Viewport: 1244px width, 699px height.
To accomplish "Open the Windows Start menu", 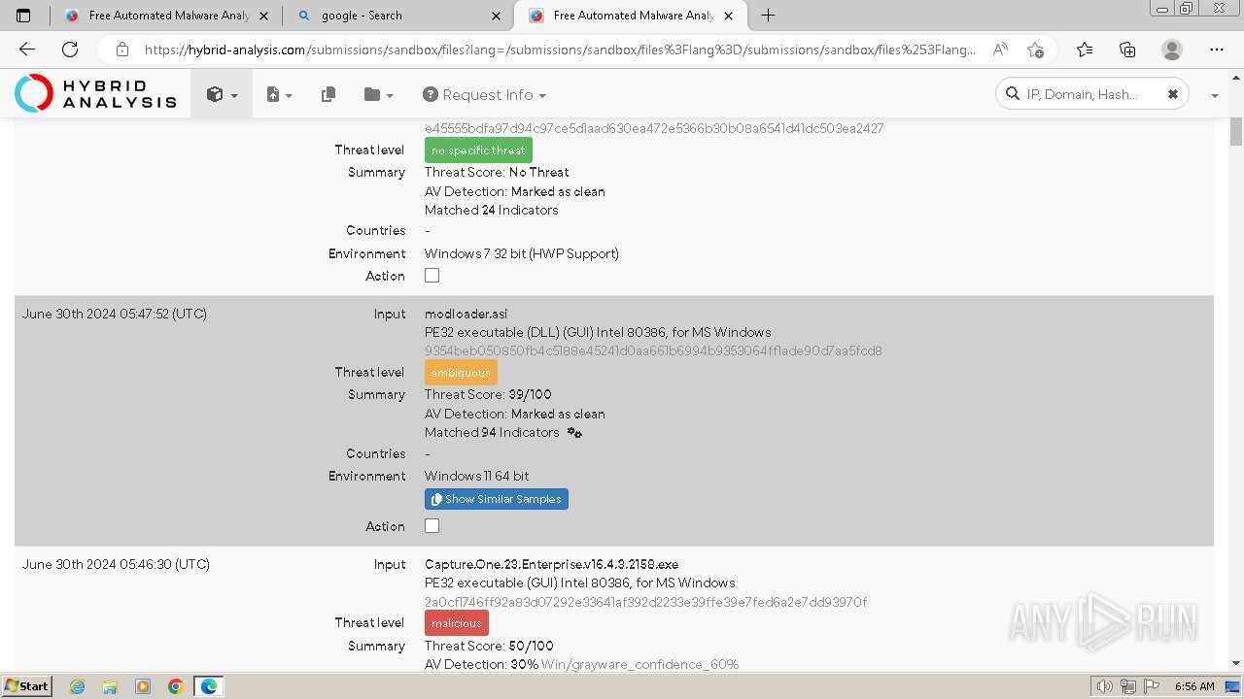I will click(x=26, y=686).
